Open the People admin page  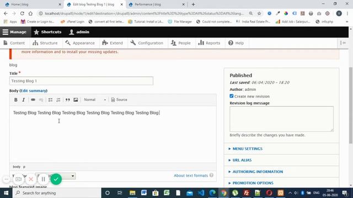click(x=181, y=43)
